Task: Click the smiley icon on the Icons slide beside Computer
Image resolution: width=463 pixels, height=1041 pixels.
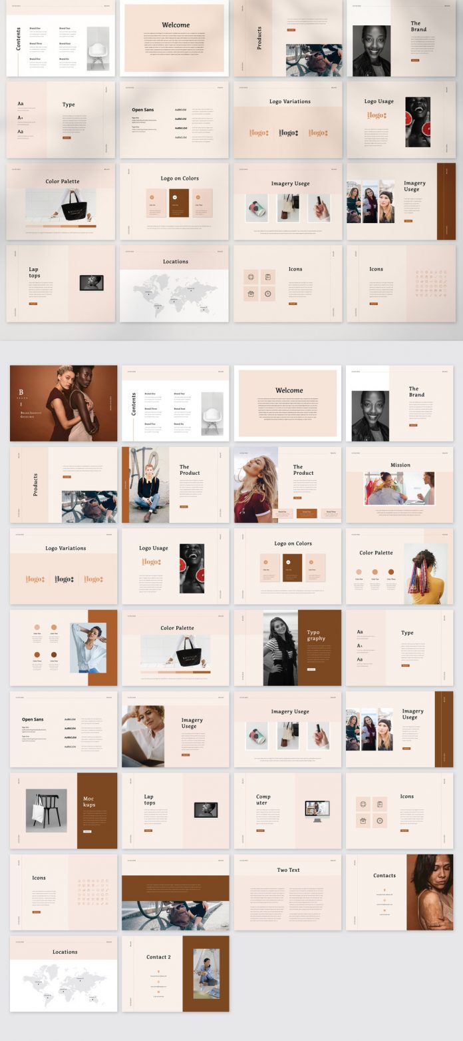Action: tap(363, 804)
